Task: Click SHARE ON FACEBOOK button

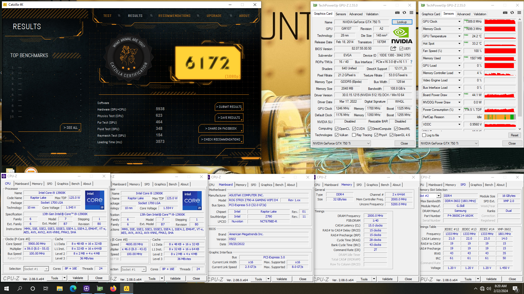Action: [x=221, y=128]
